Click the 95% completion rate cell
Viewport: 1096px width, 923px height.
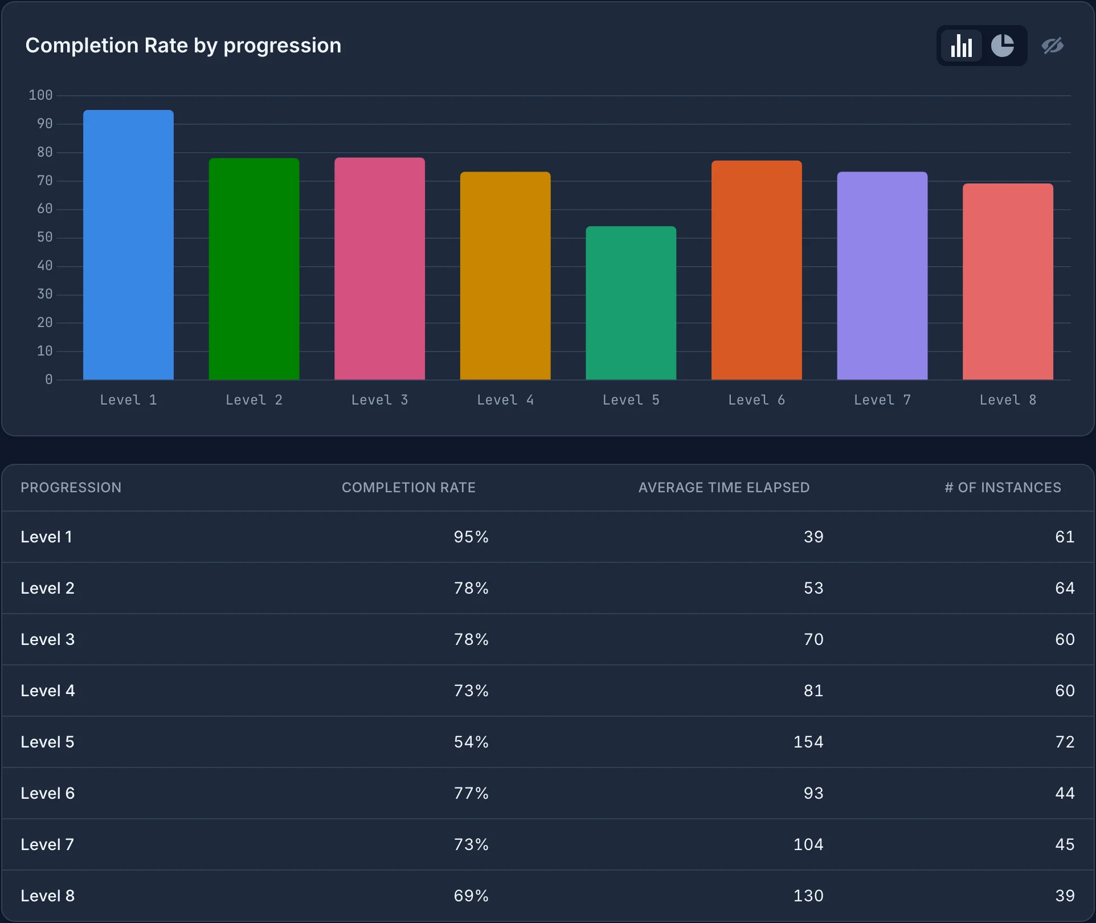pyautogui.click(x=471, y=537)
